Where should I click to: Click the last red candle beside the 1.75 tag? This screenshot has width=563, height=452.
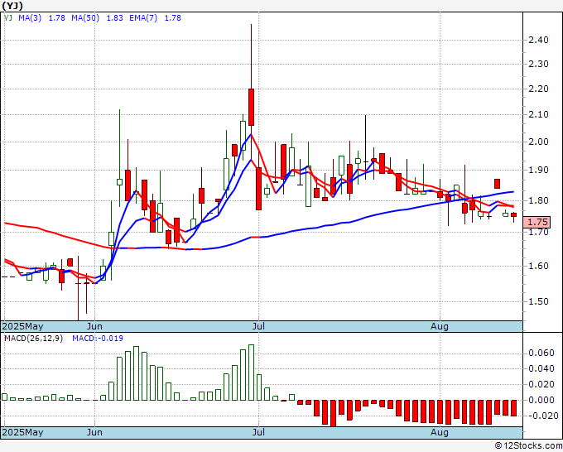pos(514,214)
